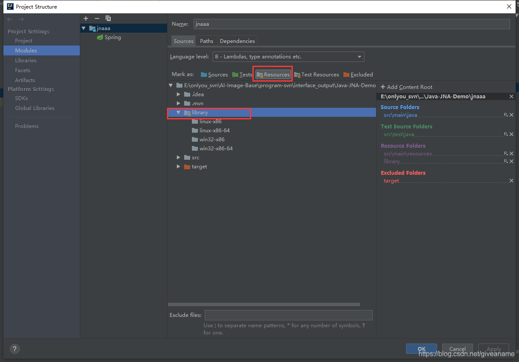The width and height of the screenshot is (519, 362).
Task: Focus the Exclude files field
Action: tap(288, 315)
